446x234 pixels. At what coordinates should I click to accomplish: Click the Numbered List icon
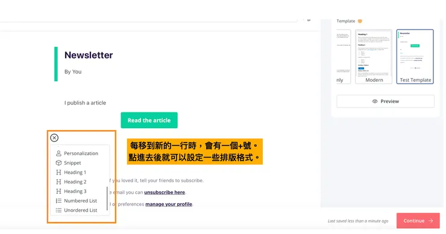click(x=58, y=201)
